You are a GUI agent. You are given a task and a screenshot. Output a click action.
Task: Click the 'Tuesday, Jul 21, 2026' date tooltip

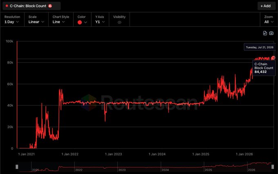[x=260, y=47]
